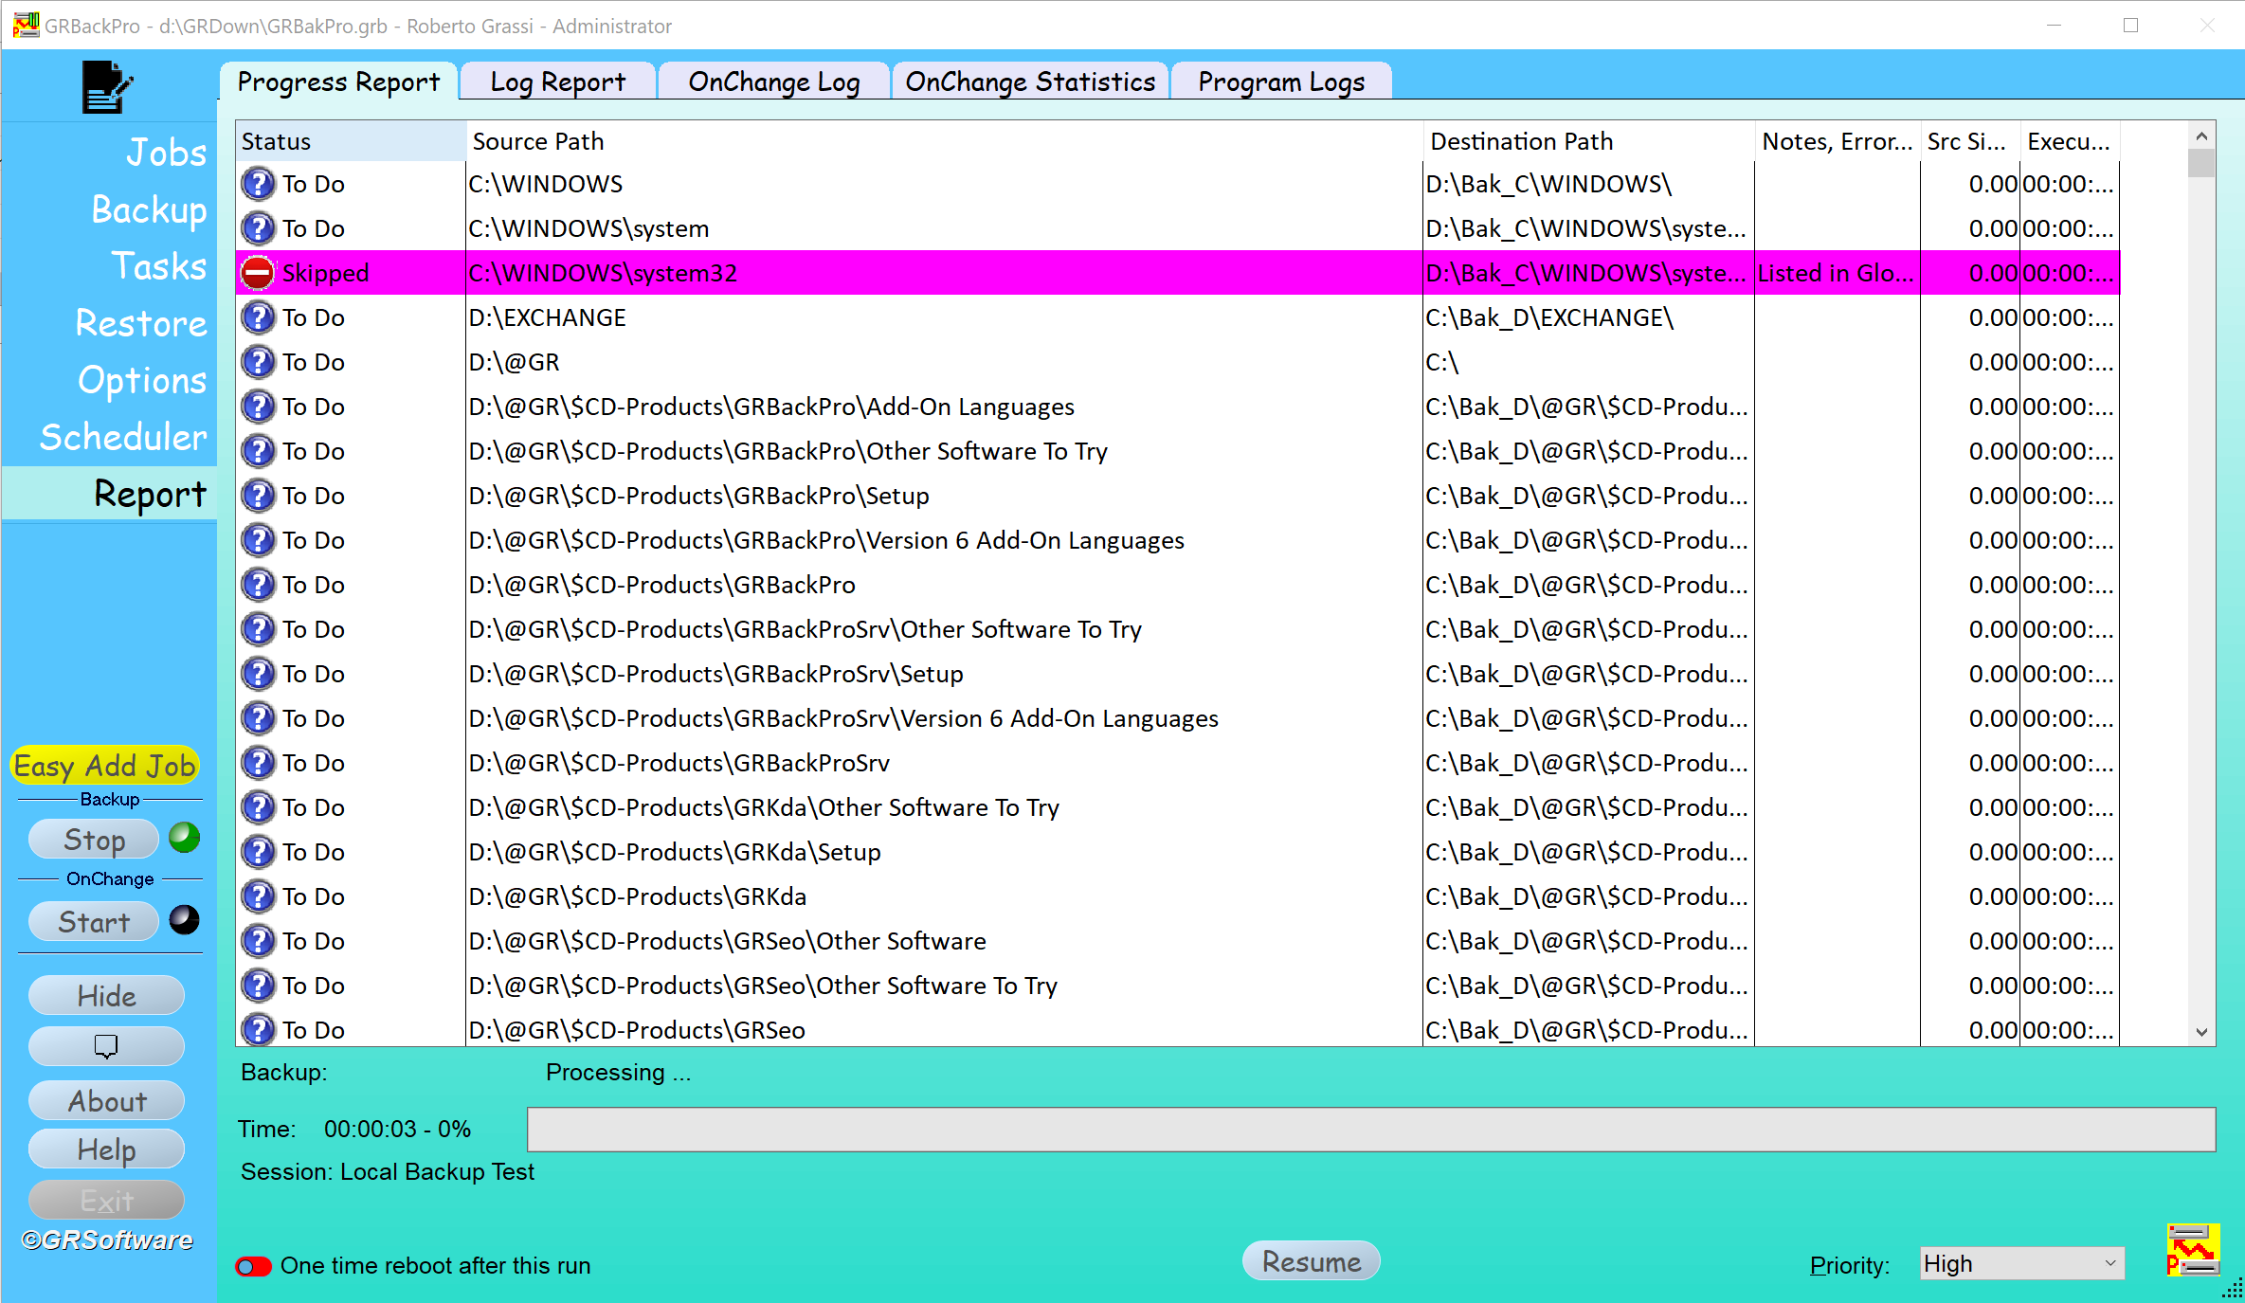This screenshot has width=2245, height=1303.
Task: Open Scheduler in the left sidebar
Action: click(x=123, y=437)
